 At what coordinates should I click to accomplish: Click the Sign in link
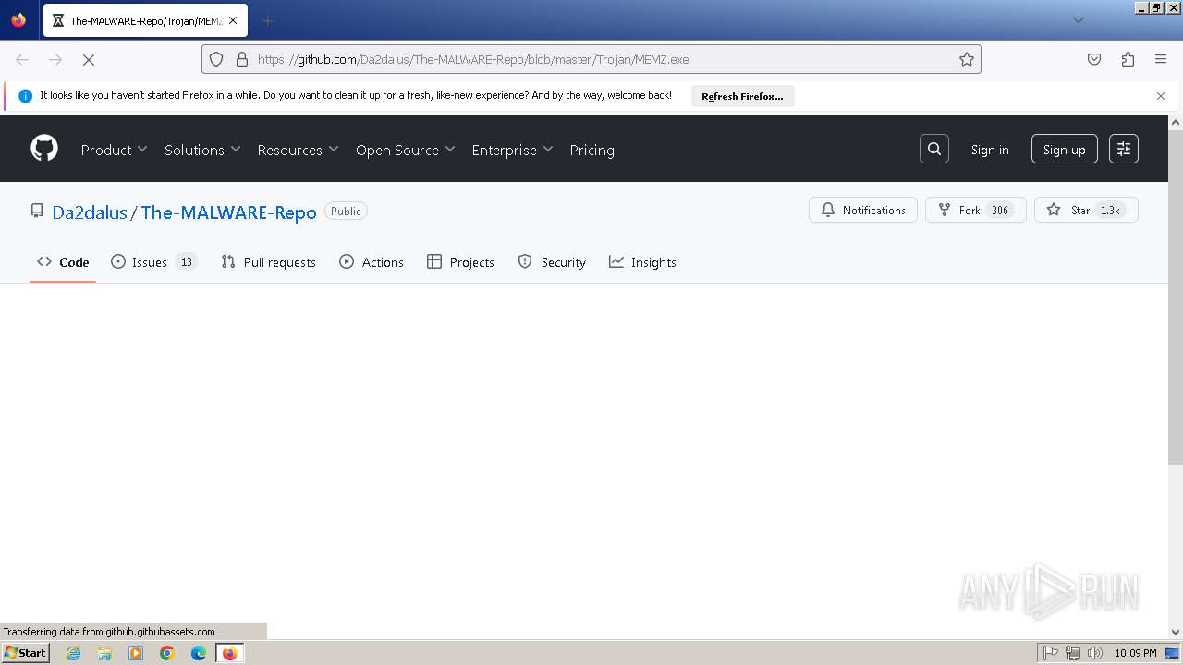pos(990,150)
